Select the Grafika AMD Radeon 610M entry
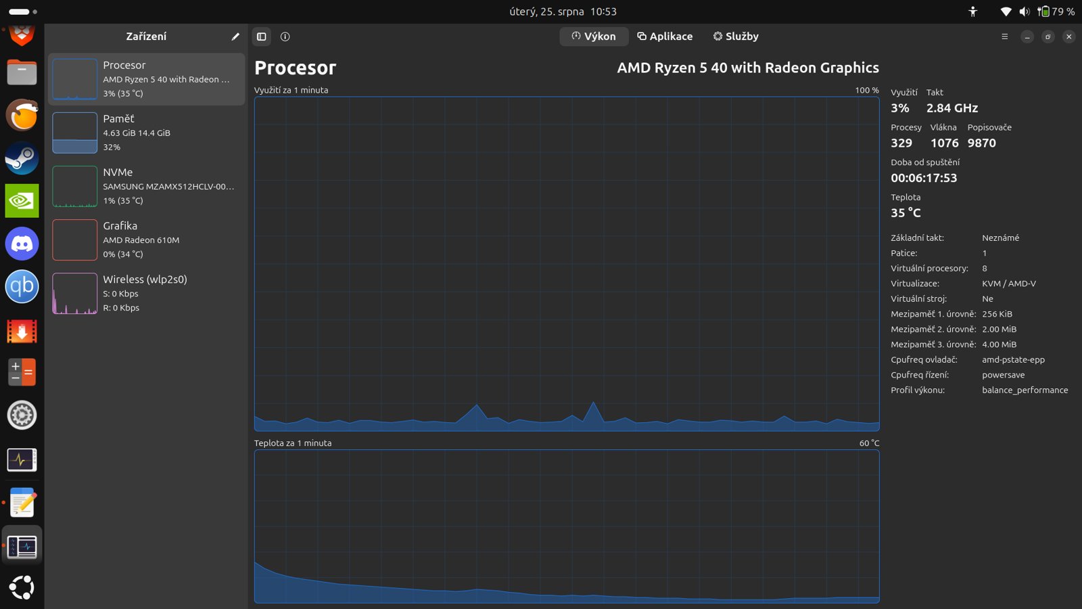The image size is (1082, 609). (147, 240)
